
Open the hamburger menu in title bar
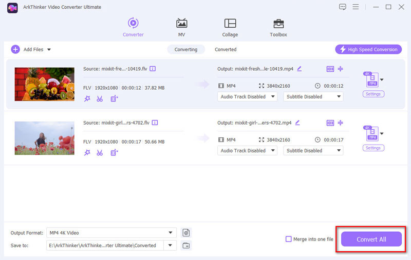[356, 7]
